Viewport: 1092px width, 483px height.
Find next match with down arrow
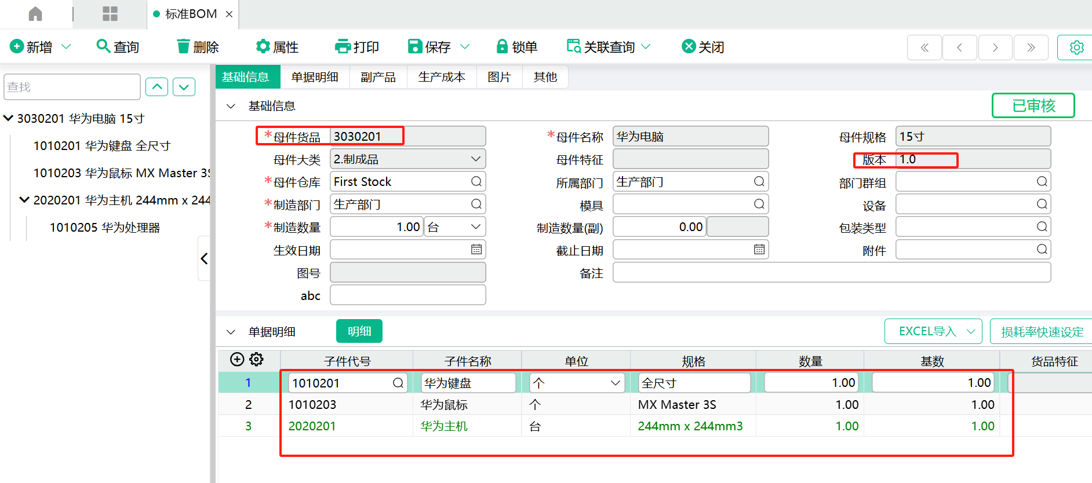click(184, 87)
